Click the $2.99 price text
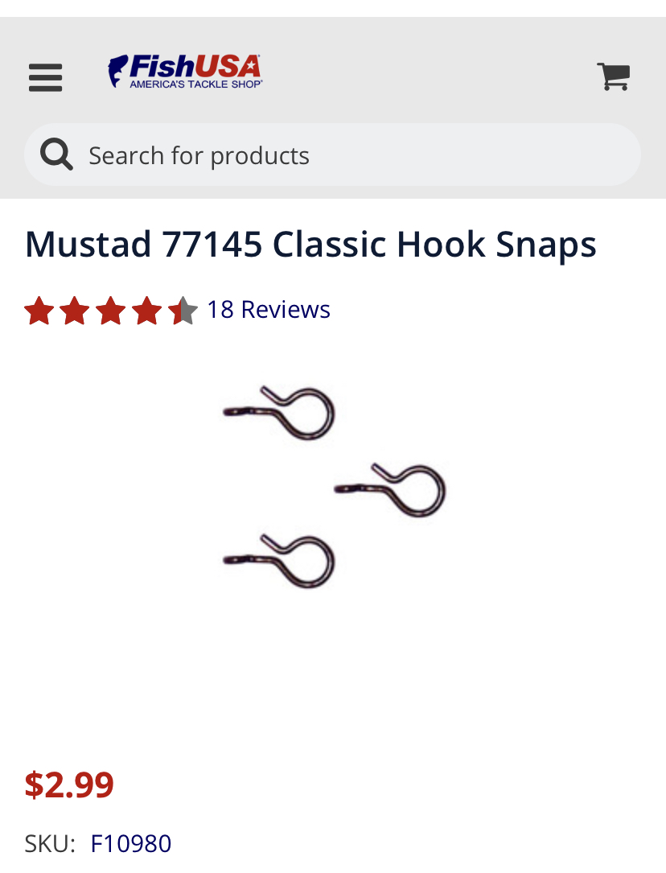 [69, 785]
